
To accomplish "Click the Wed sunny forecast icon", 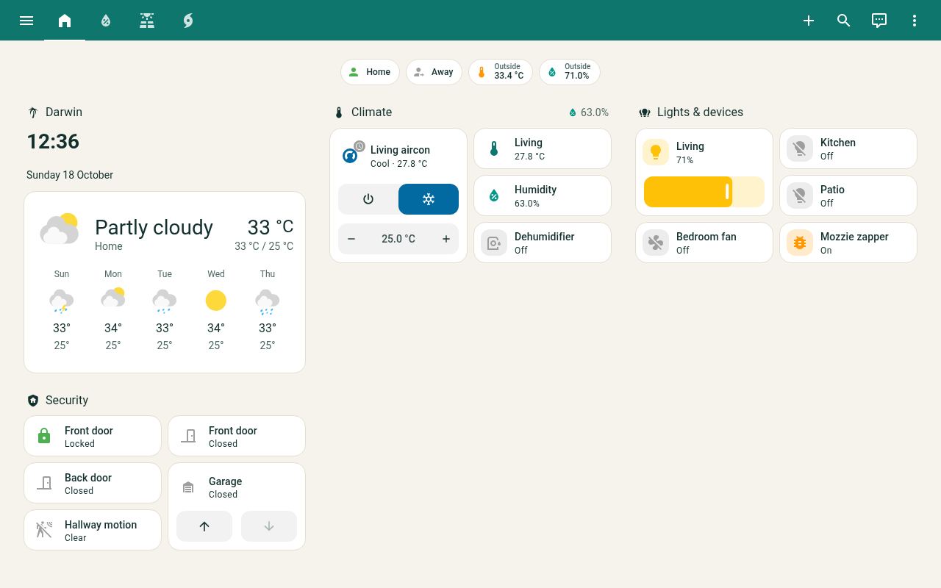I will [216, 301].
